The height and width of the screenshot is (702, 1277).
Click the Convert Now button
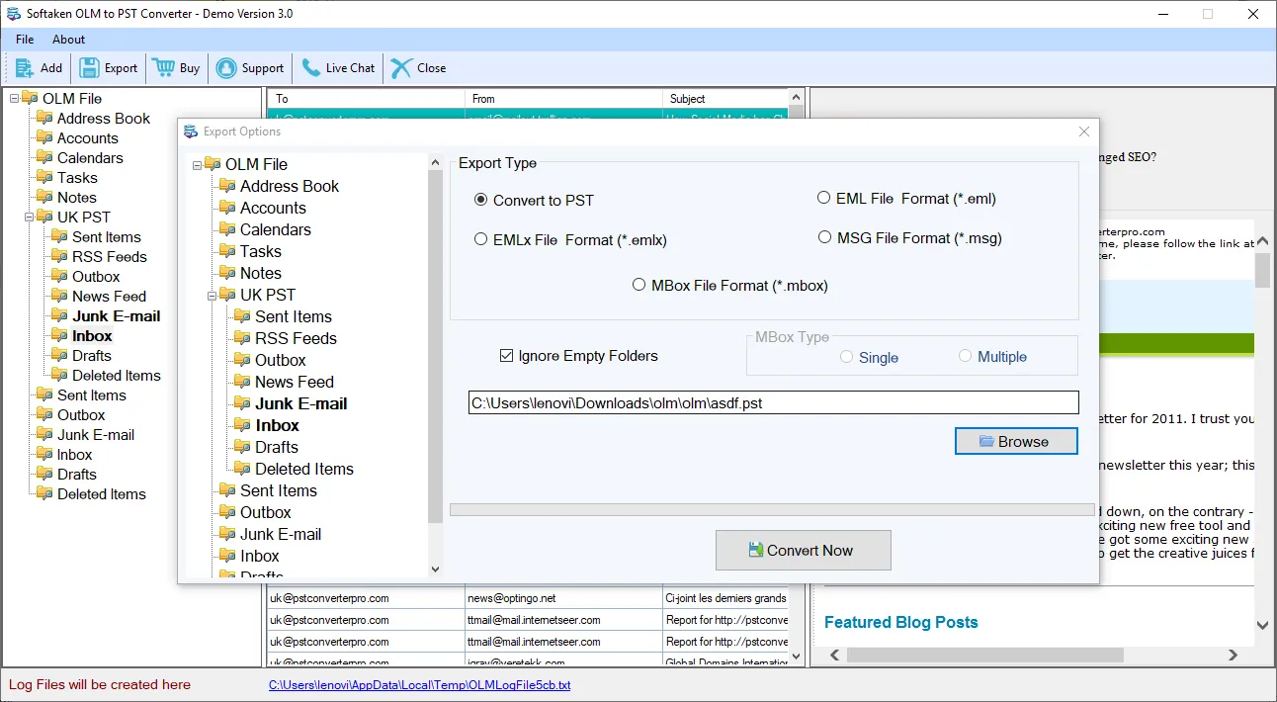pos(804,551)
